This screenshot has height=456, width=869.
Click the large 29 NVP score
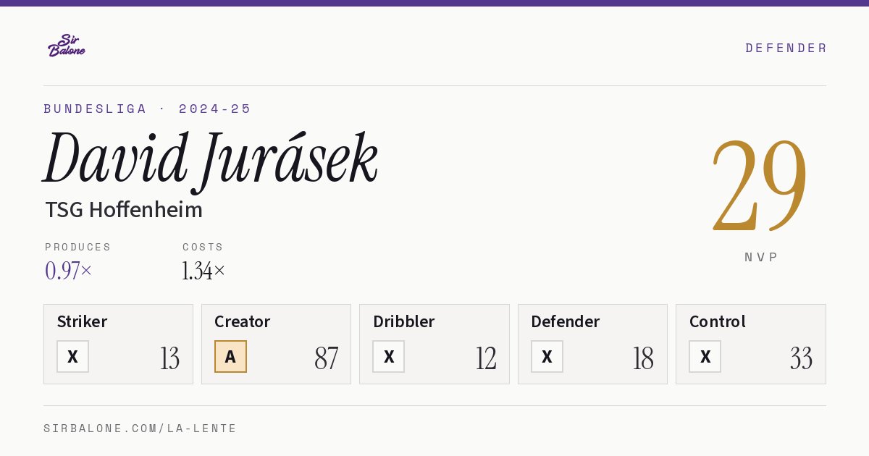[x=760, y=185]
